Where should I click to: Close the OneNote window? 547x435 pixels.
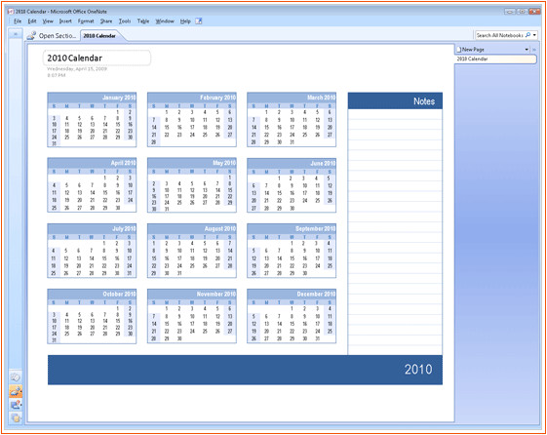coord(534,12)
